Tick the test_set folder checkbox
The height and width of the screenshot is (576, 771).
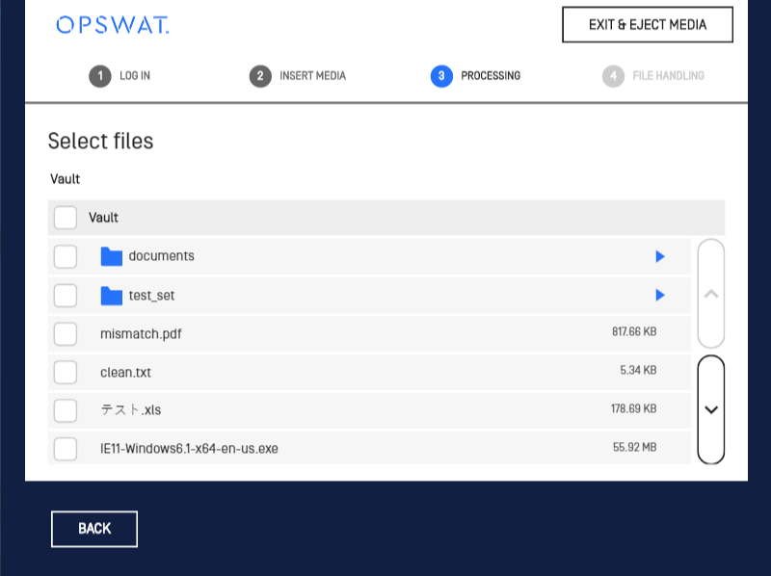66,296
